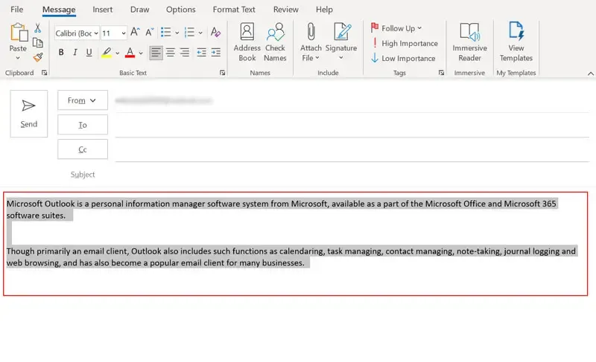Viewport: 596px width, 362px height.
Task: Open Follow Up flag menu
Action: tap(396, 28)
